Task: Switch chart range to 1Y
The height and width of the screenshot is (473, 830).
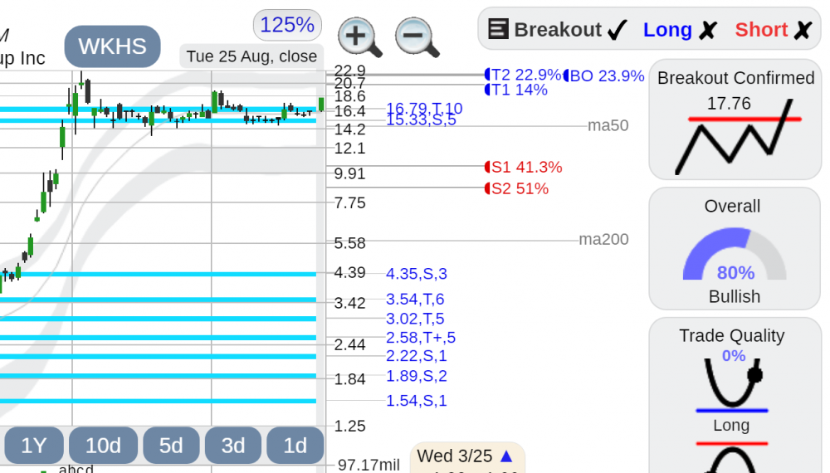Action: point(34,446)
